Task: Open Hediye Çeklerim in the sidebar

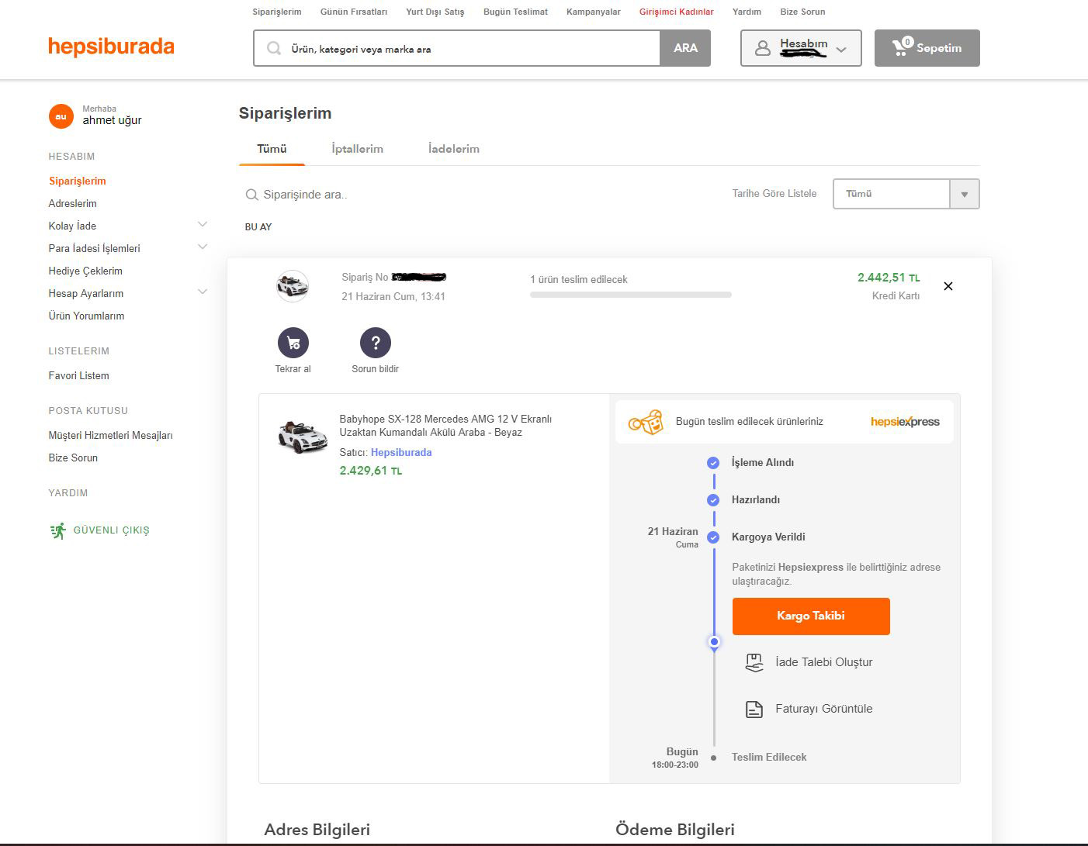Action: point(85,271)
